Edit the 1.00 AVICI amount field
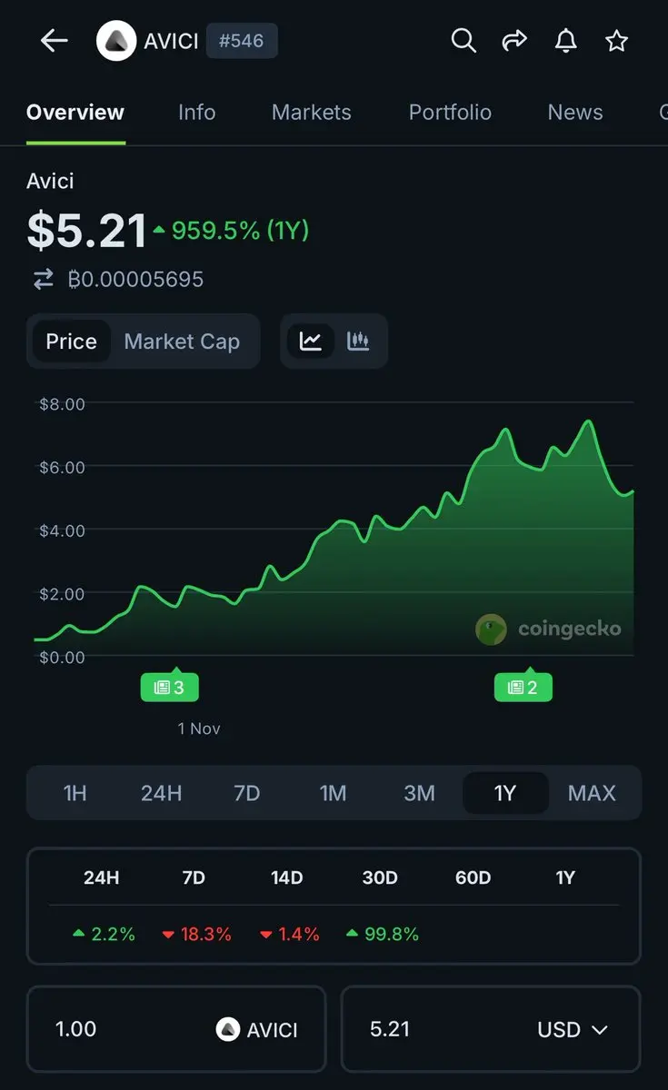This screenshot has width=668, height=1090. click(x=176, y=1029)
